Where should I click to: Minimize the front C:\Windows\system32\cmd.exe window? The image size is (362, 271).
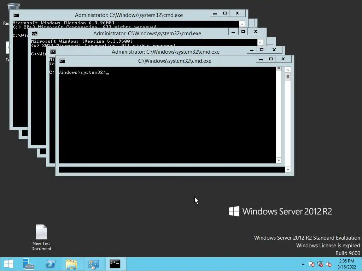coord(261,59)
